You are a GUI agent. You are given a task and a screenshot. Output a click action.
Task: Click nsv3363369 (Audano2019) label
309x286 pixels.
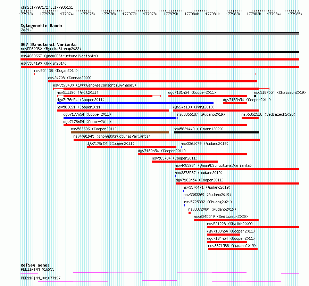tap(207, 195)
